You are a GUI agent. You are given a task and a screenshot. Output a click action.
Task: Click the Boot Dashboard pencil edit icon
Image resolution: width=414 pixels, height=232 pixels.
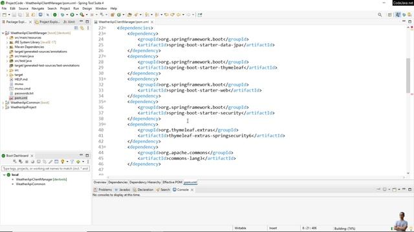pyautogui.click(x=50, y=162)
